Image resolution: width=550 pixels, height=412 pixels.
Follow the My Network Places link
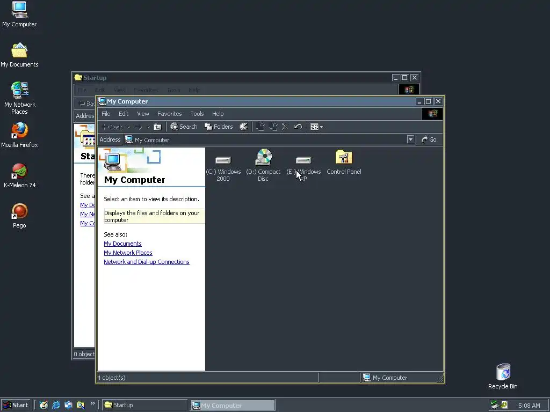[128, 253]
